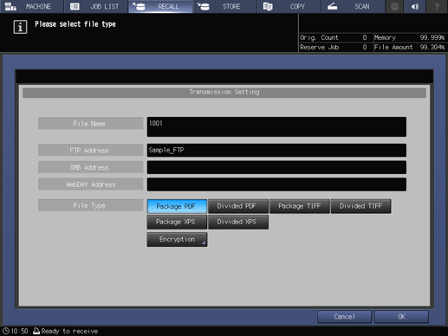This screenshot has height=336, width=448.
Task: Confirm with the OK button
Action: coord(401,317)
